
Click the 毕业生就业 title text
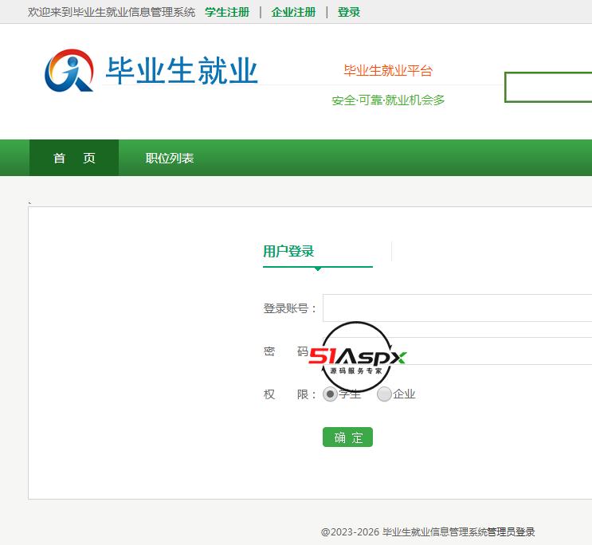182,71
